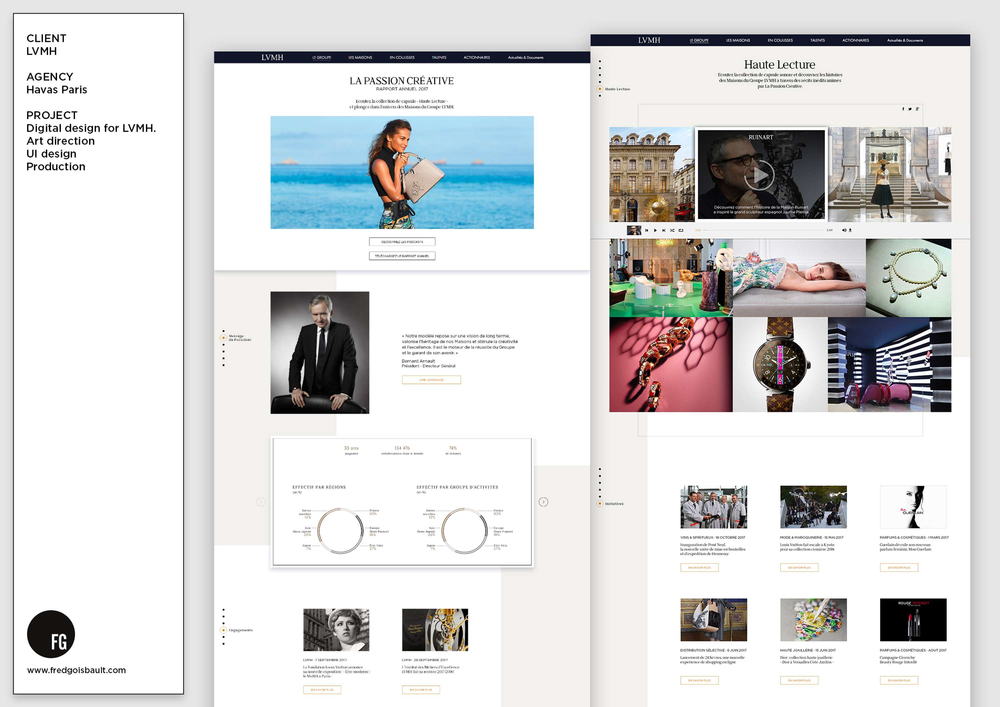Click EN SAVOIR PLUS under Haute Joaillerie
Viewport: 1000px width, 707px height.
(x=799, y=680)
